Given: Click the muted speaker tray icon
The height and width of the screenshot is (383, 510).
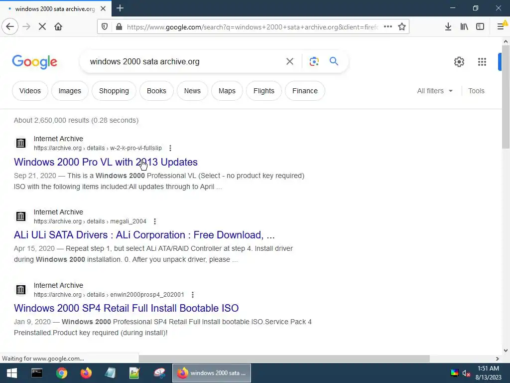Looking at the screenshot, I should point(466,373).
